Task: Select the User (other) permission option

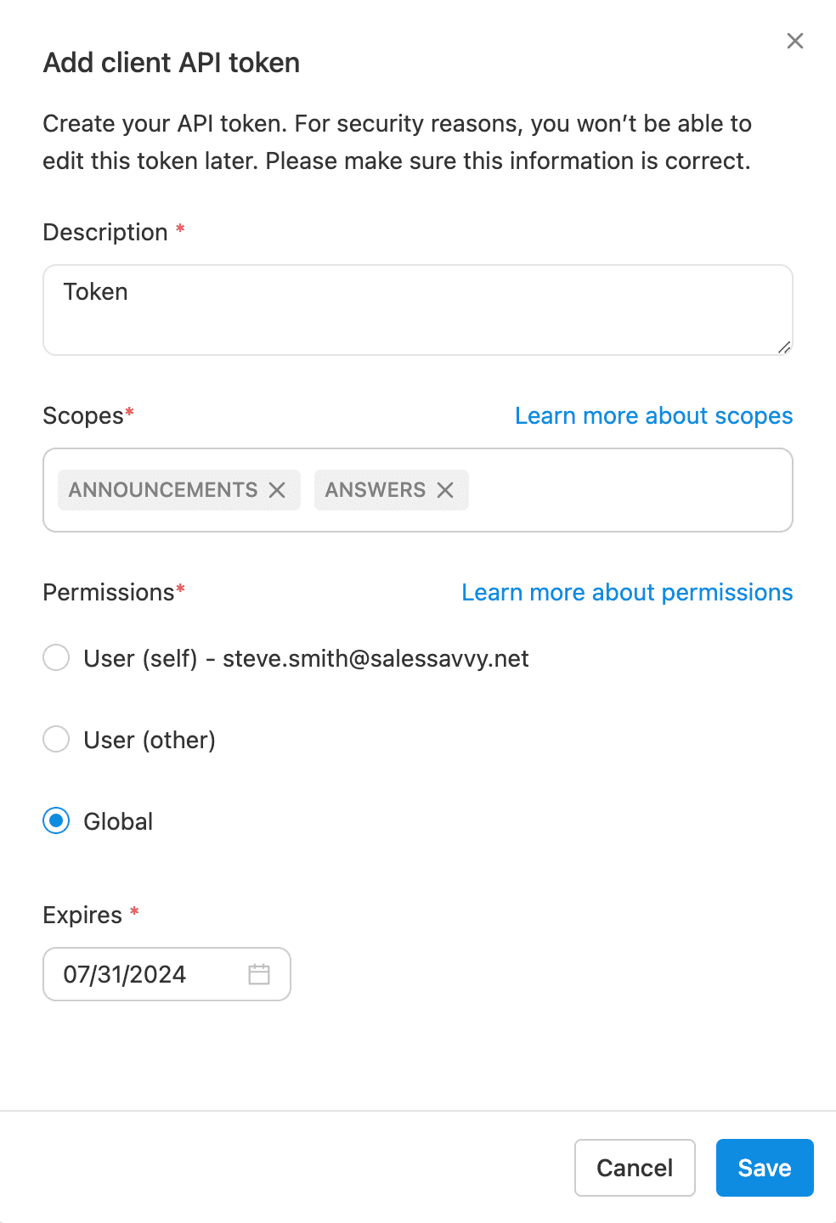Action: (x=55, y=739)
